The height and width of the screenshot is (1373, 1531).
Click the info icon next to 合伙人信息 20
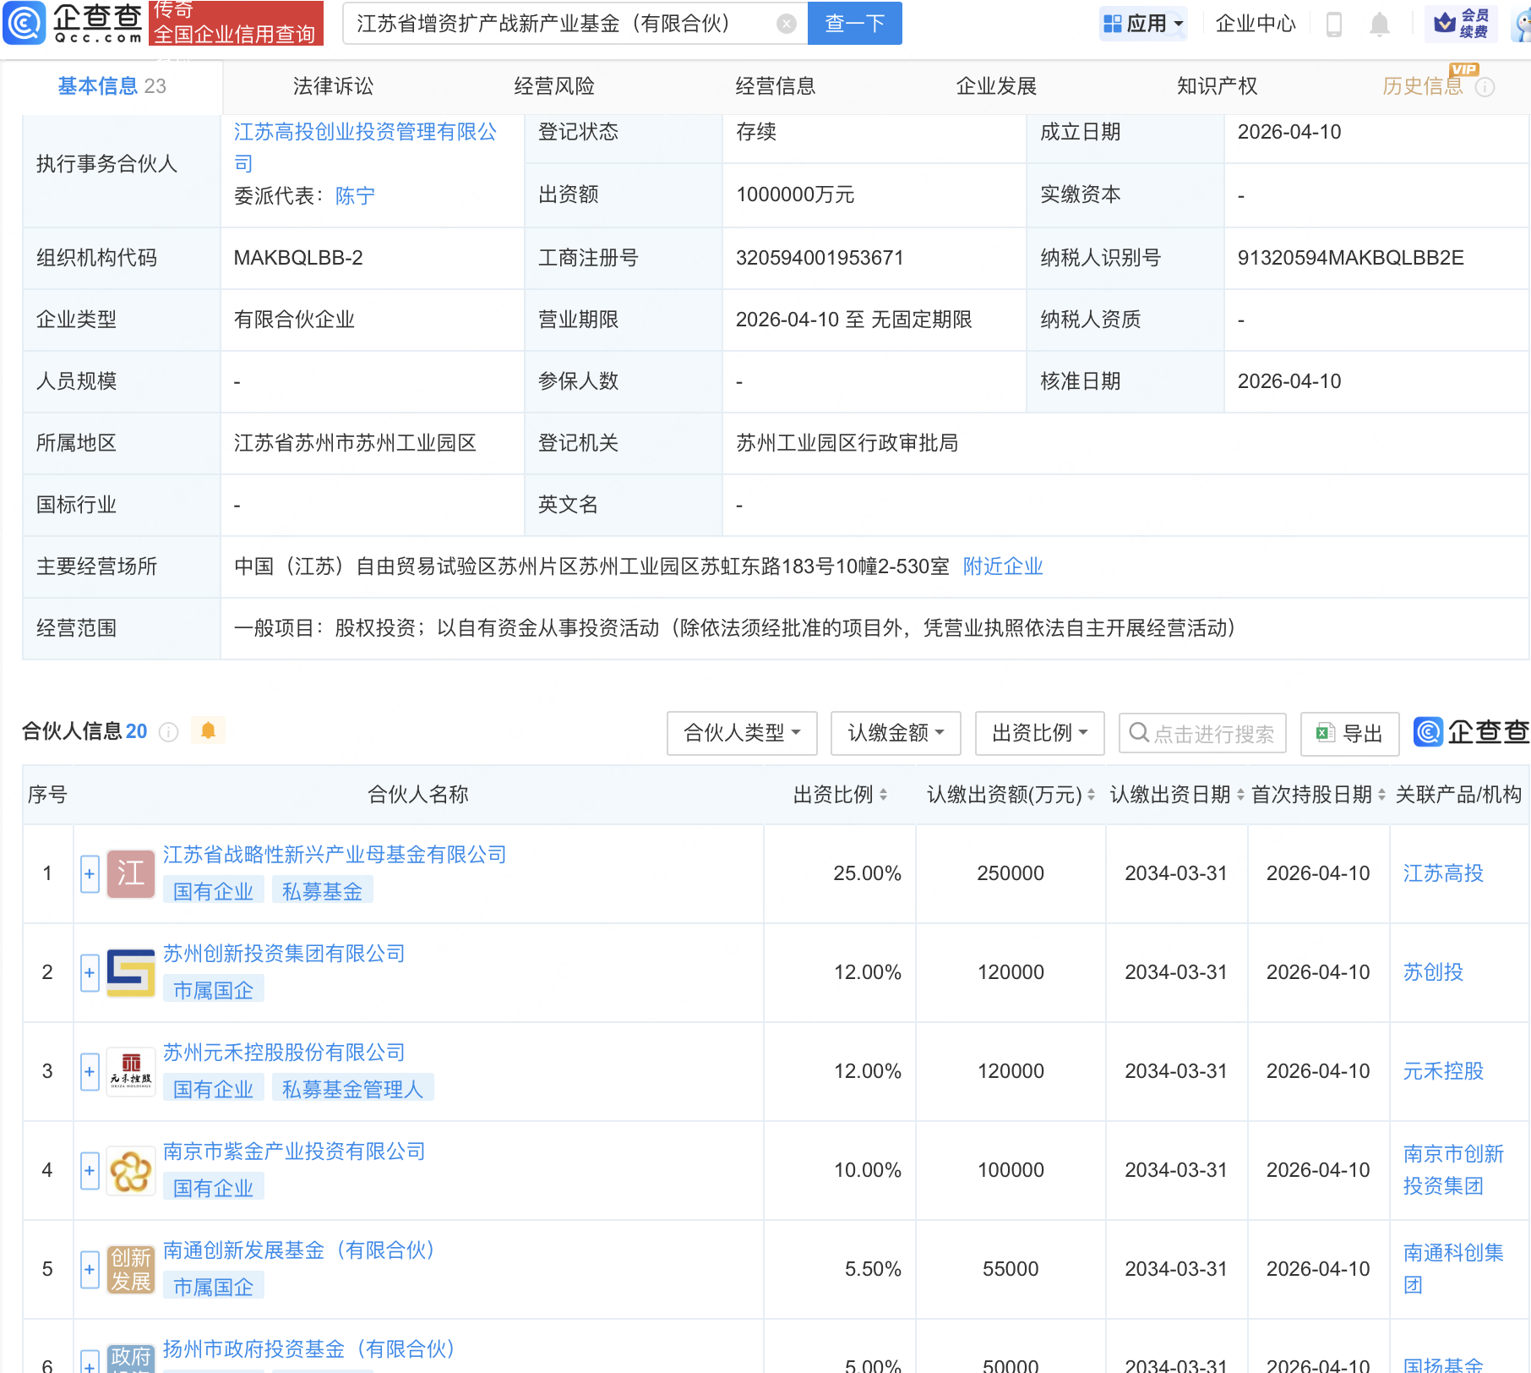click(169, 732)
